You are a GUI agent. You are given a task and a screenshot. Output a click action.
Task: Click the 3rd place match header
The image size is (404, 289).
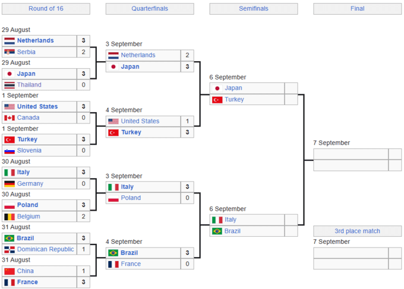click(357, 231)
